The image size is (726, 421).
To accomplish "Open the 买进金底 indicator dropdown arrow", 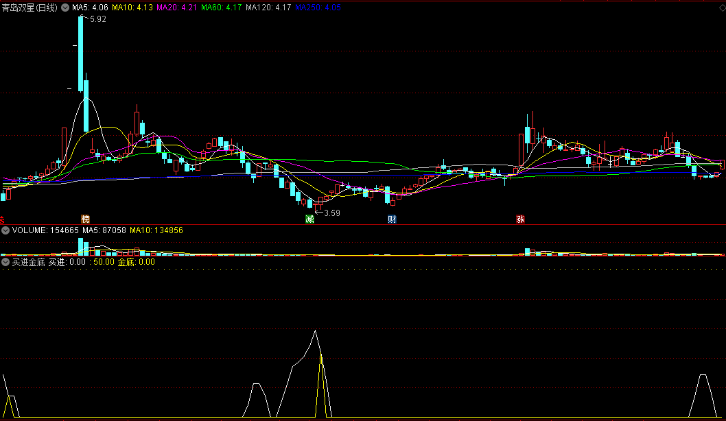I will pos(5,262).
